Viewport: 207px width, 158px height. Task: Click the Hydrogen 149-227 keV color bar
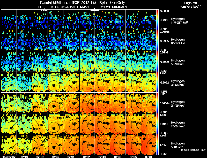[157, 20]
